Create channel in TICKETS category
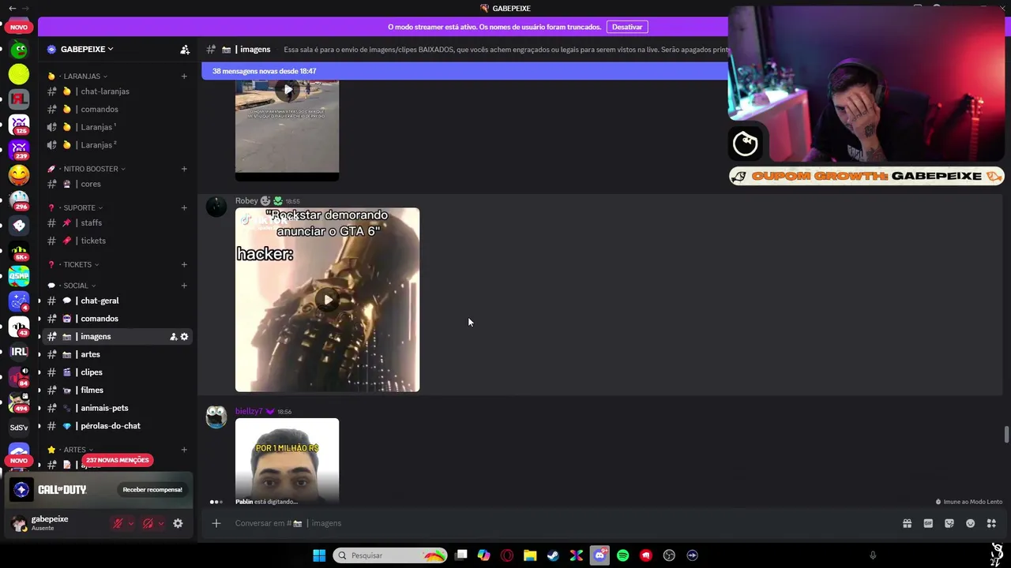1011x568 pixels. [184, 264]
